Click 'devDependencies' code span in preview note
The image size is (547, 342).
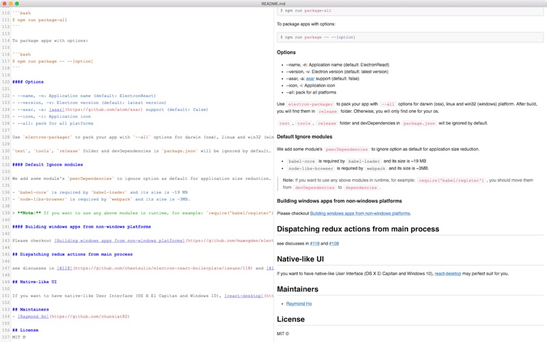[x=315, y=187]
